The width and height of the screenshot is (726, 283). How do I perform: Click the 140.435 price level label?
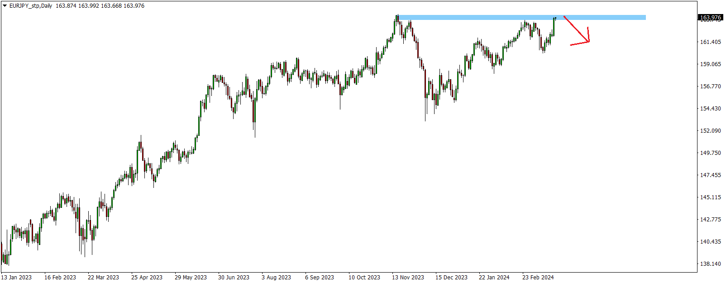(x=711, y=242)
